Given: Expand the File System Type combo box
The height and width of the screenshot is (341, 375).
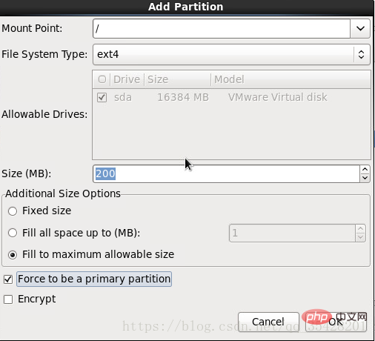Looking at the screenshot, I should point(231,55).
